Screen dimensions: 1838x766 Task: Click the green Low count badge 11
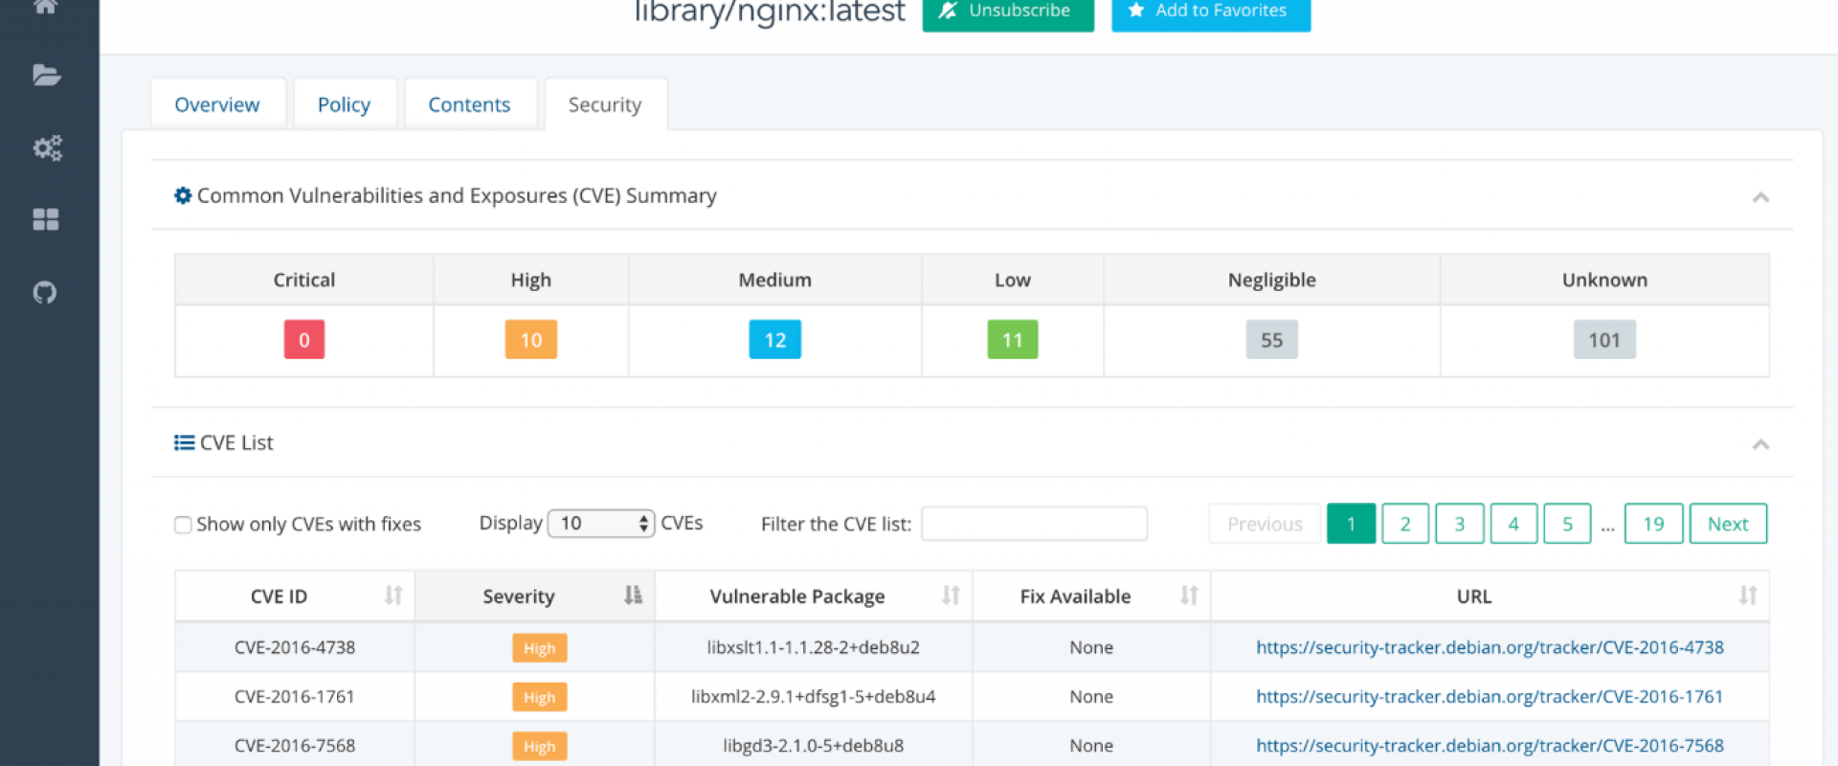(1013, 340)
